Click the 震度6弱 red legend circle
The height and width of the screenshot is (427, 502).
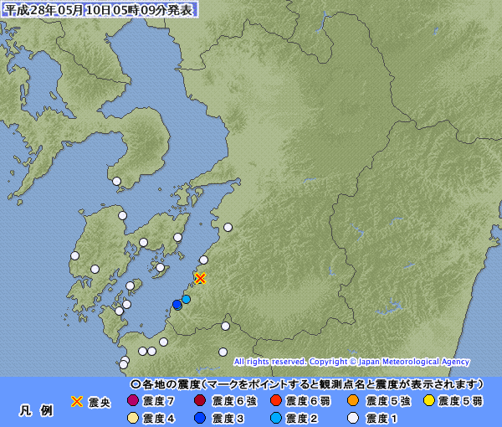(275, 400)
